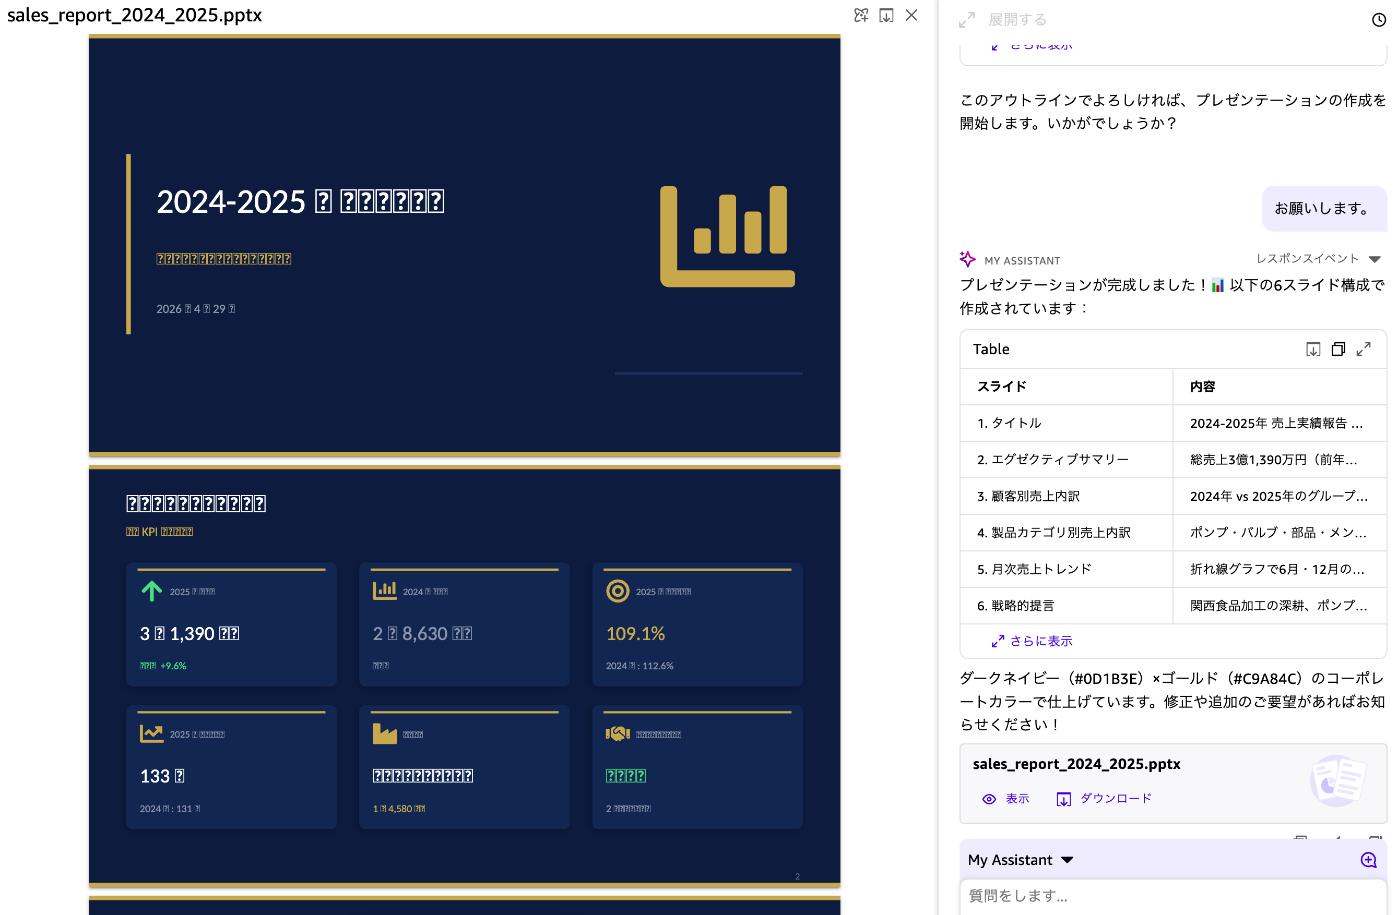
Task: Click the title slide thumbnail
Action: point(464,245)
